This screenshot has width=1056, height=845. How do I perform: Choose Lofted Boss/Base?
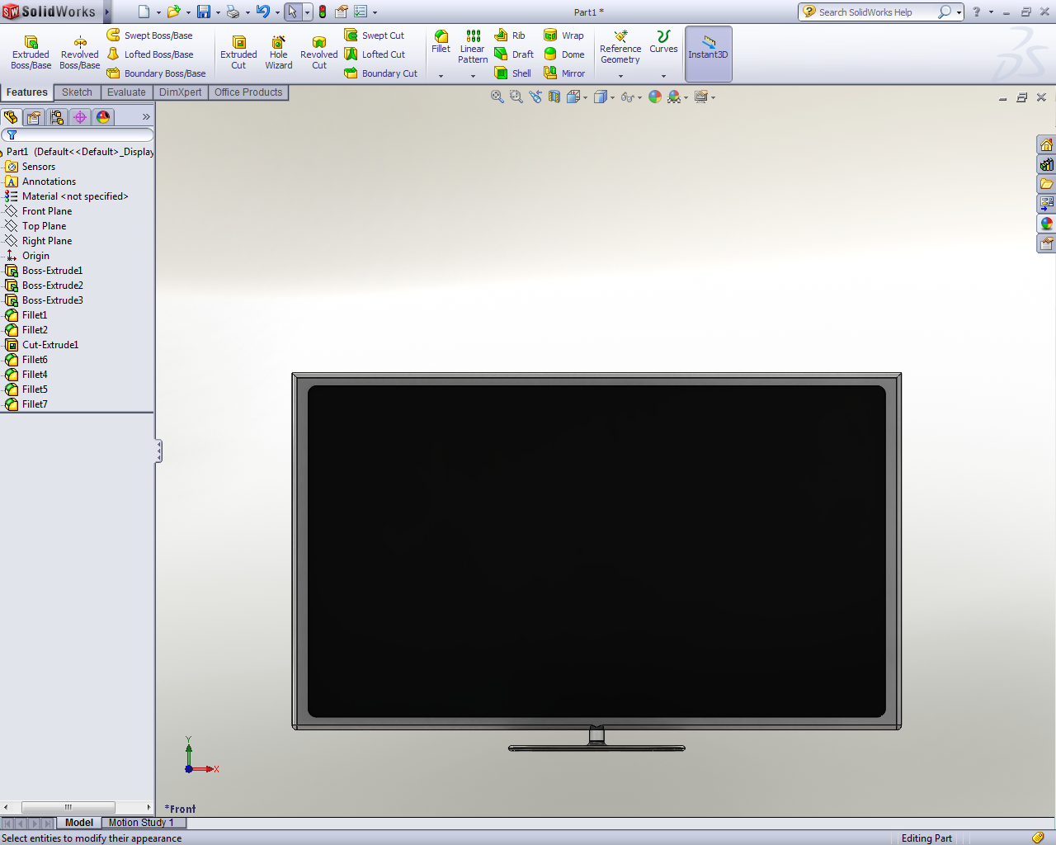tap(150, 54)
